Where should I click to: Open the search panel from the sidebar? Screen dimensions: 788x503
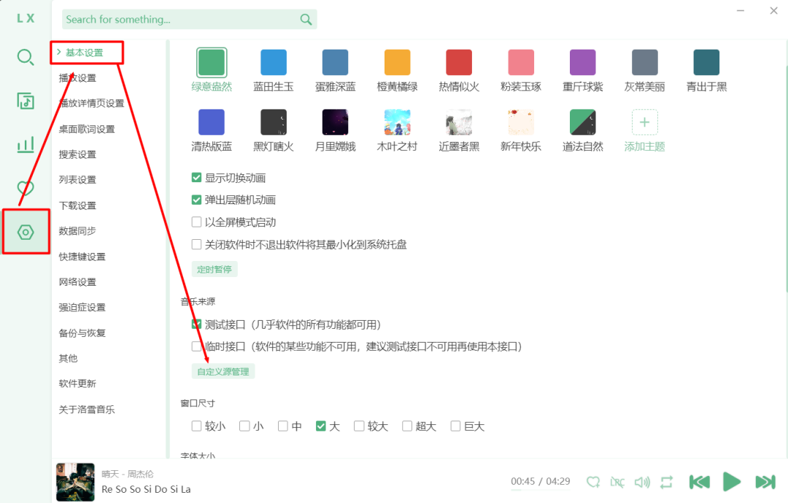coord(26,57)
